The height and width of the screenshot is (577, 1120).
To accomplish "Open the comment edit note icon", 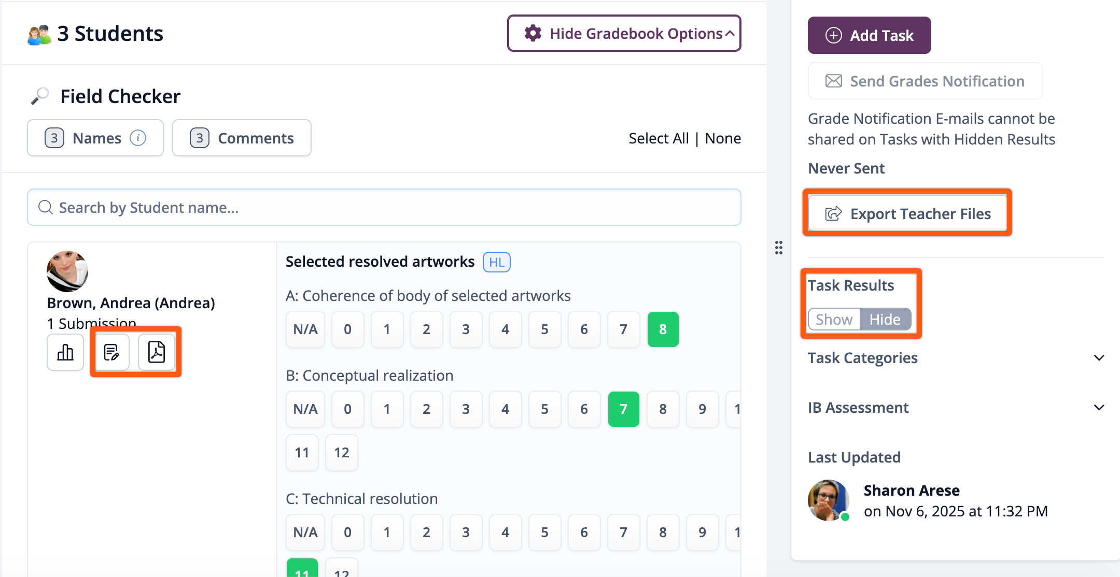I will [x=111, y=352].
